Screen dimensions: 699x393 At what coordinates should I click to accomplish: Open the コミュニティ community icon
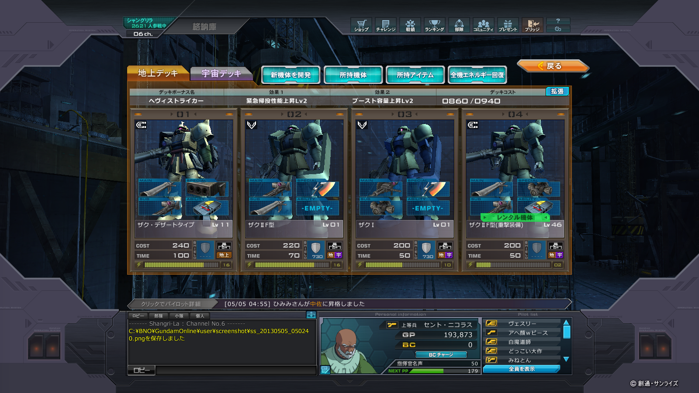click(484, 25)
